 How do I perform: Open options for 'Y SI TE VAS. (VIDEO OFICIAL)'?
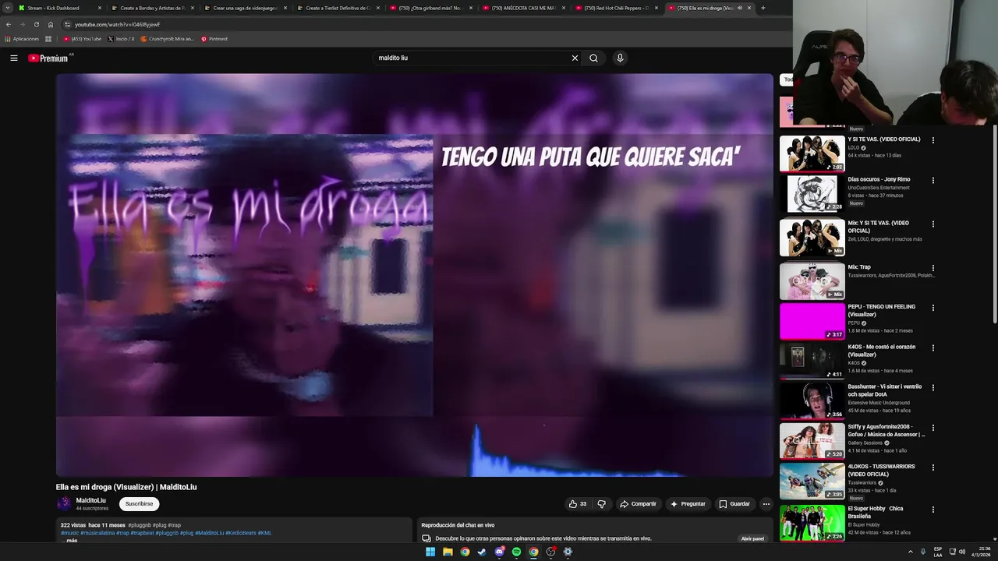933,140
